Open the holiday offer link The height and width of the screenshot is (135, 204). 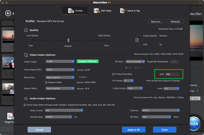click(196, 14)
